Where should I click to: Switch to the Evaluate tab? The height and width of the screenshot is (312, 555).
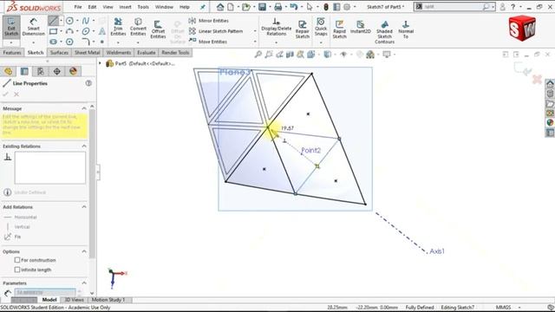pos(147,53)
